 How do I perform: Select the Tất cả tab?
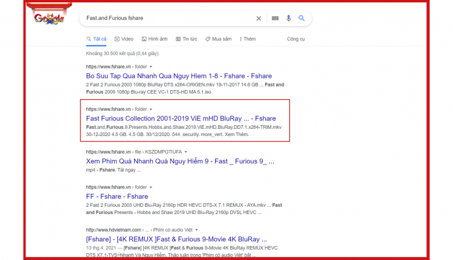(x=96, y=39)
